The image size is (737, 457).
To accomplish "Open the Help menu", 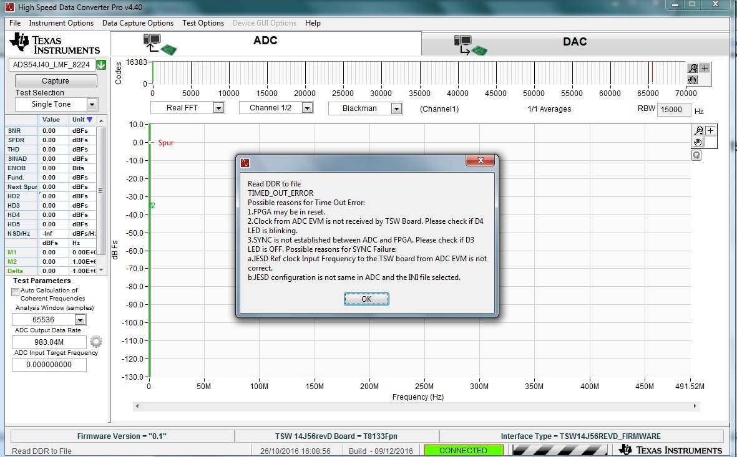I will point(313,23).
